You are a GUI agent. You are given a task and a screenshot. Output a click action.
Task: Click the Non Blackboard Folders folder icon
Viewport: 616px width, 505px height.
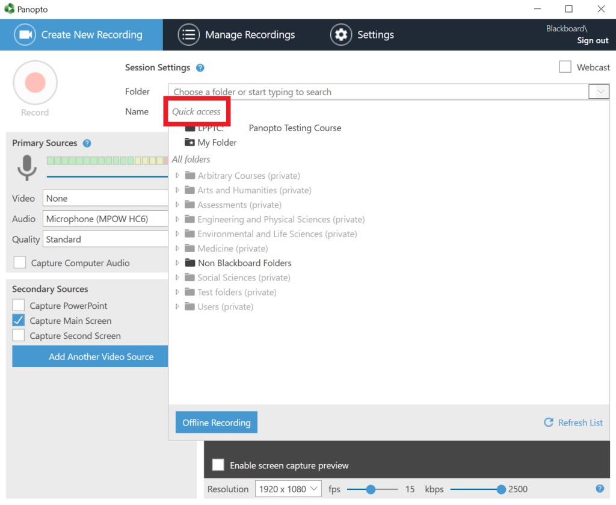pos(190,262)
